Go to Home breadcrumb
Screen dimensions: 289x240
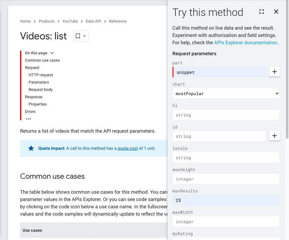coord(25,21)
